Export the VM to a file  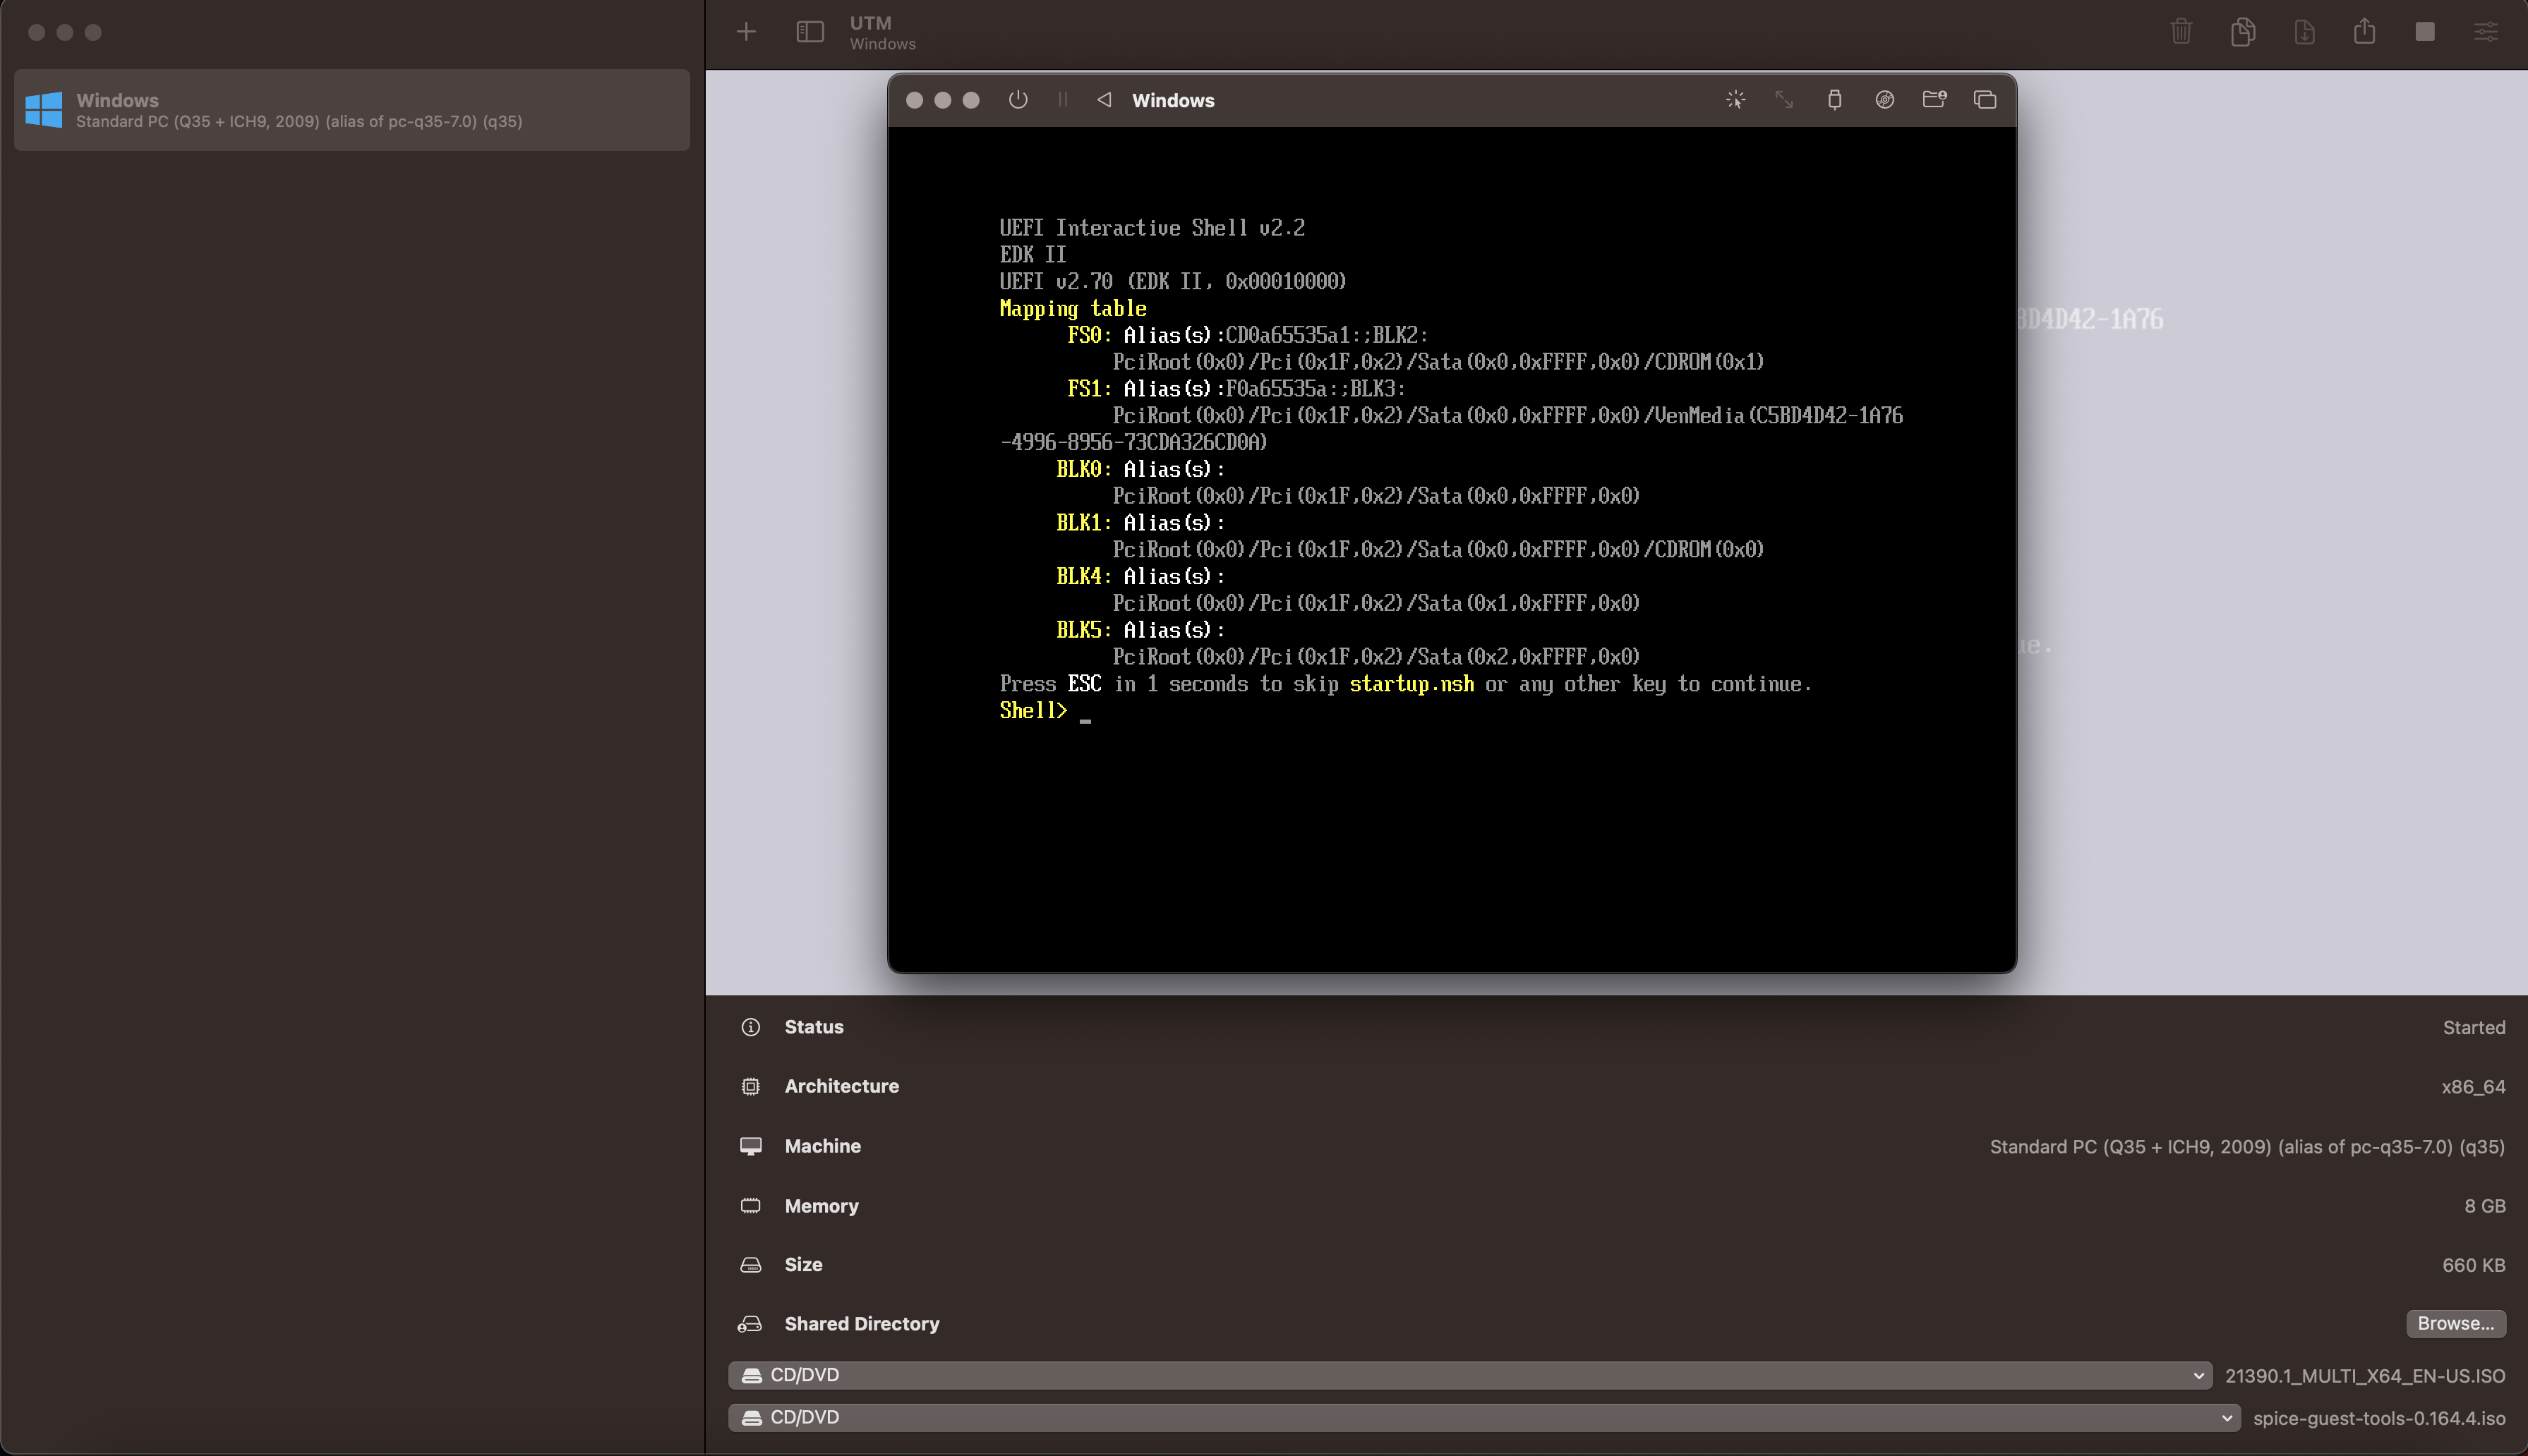pyautogui.click(x=2304, y=32)
